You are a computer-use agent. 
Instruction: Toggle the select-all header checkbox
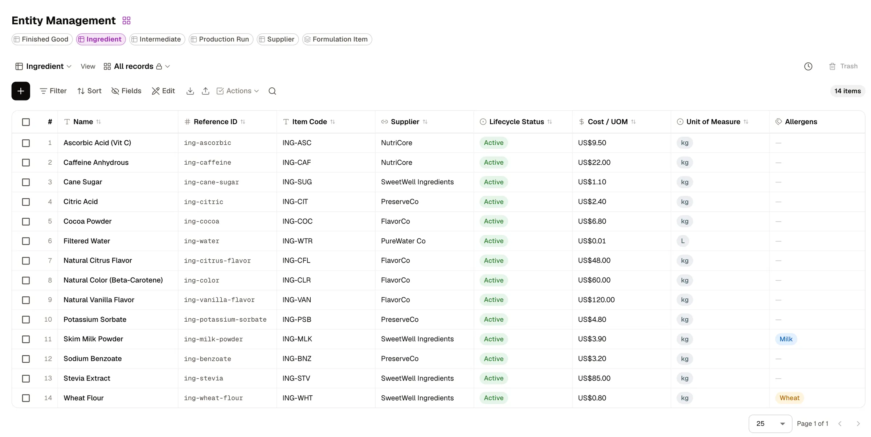(x=26, y=122)
